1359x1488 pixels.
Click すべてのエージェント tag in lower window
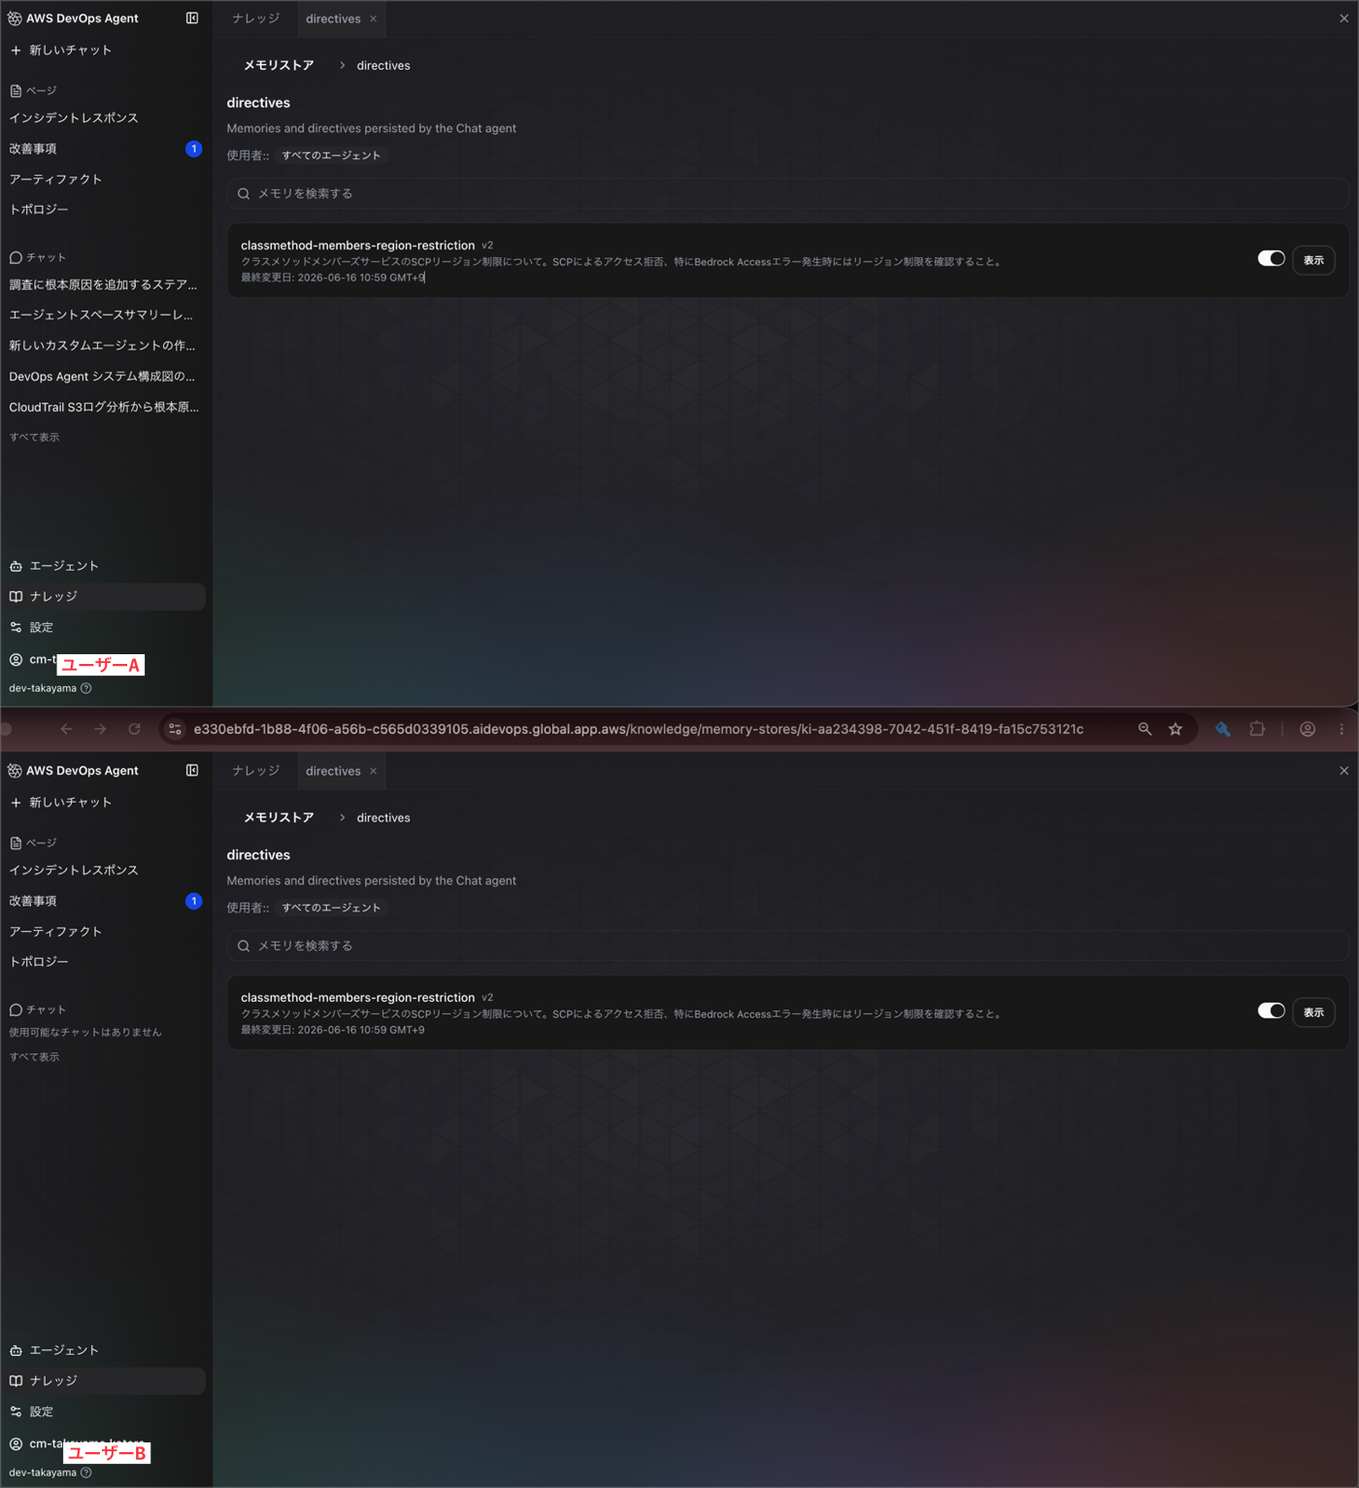point(331,908)
